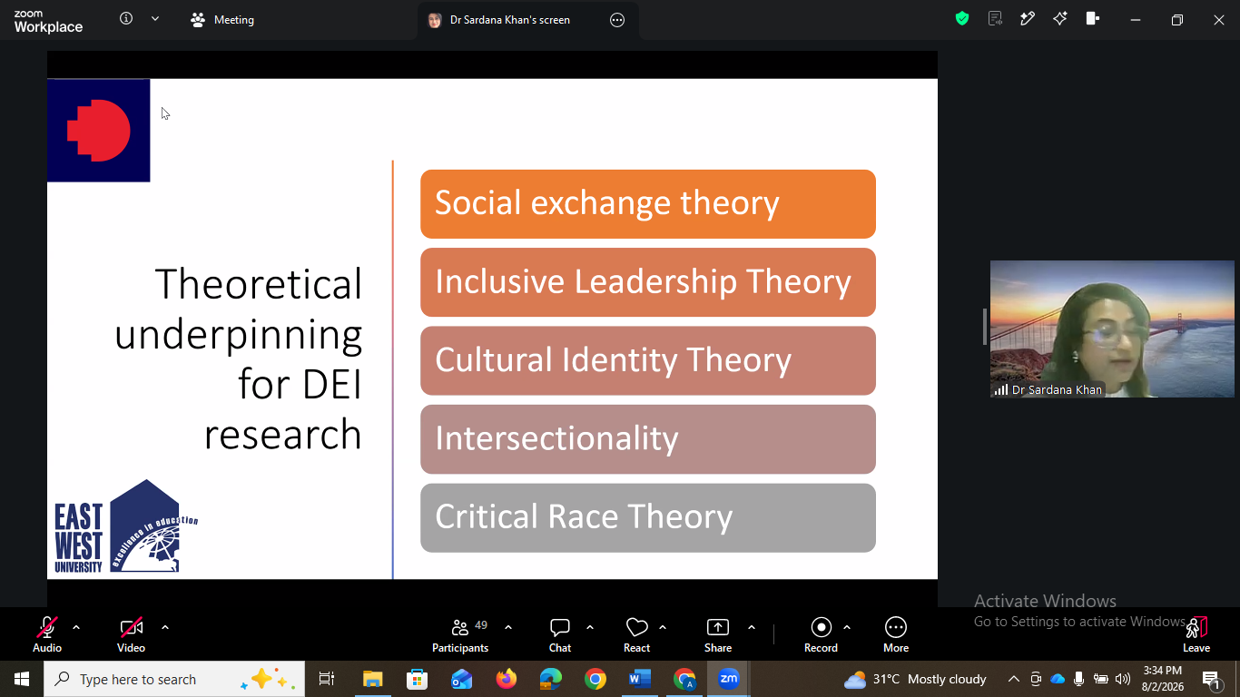This screenshot has height=697, width=1240.
Task: Launch Microsoft Store from the taskbar
Action: tap(418, 679)
